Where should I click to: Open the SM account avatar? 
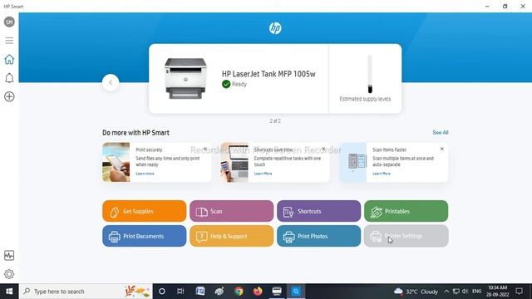(x=9, y=22)
